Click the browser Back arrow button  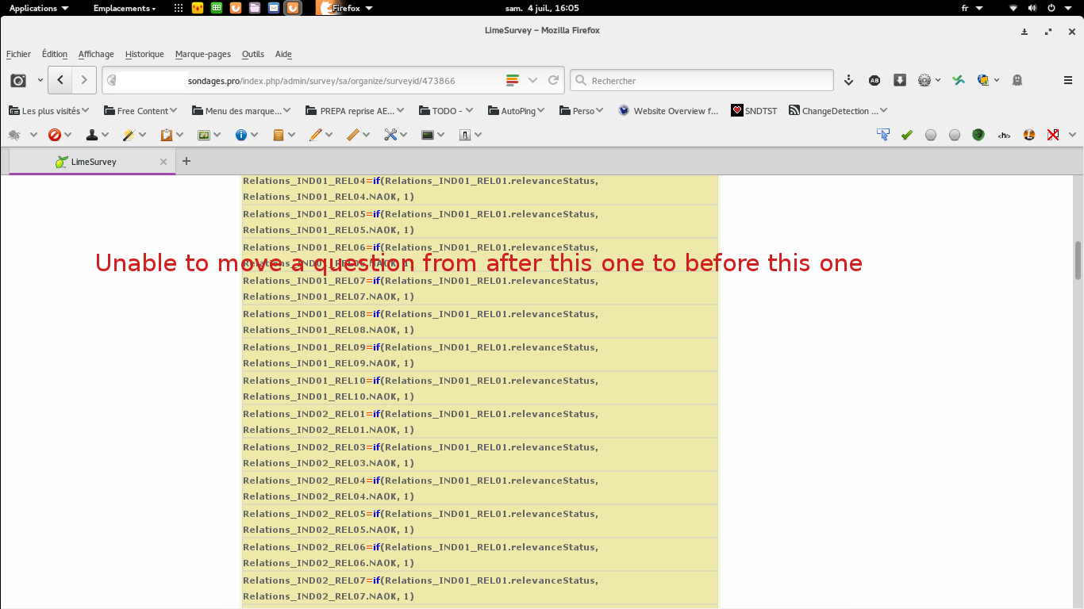pyautogui.click(x=60, y=80)
